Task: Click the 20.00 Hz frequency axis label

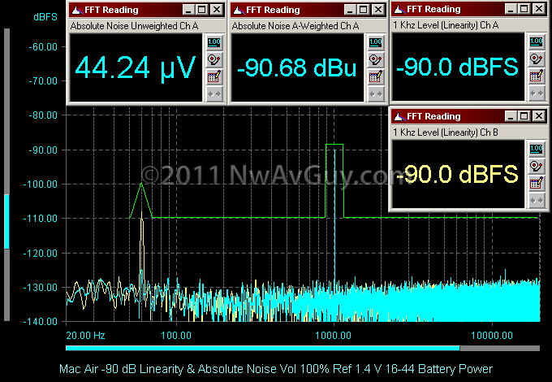Action: (85, 335)
